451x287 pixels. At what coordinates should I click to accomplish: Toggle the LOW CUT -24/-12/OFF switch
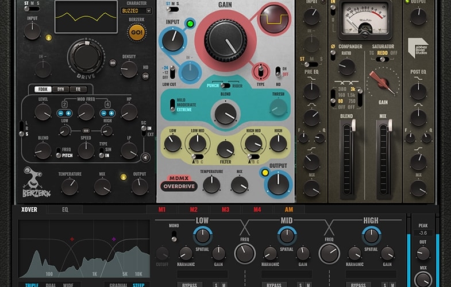(172, 72)
